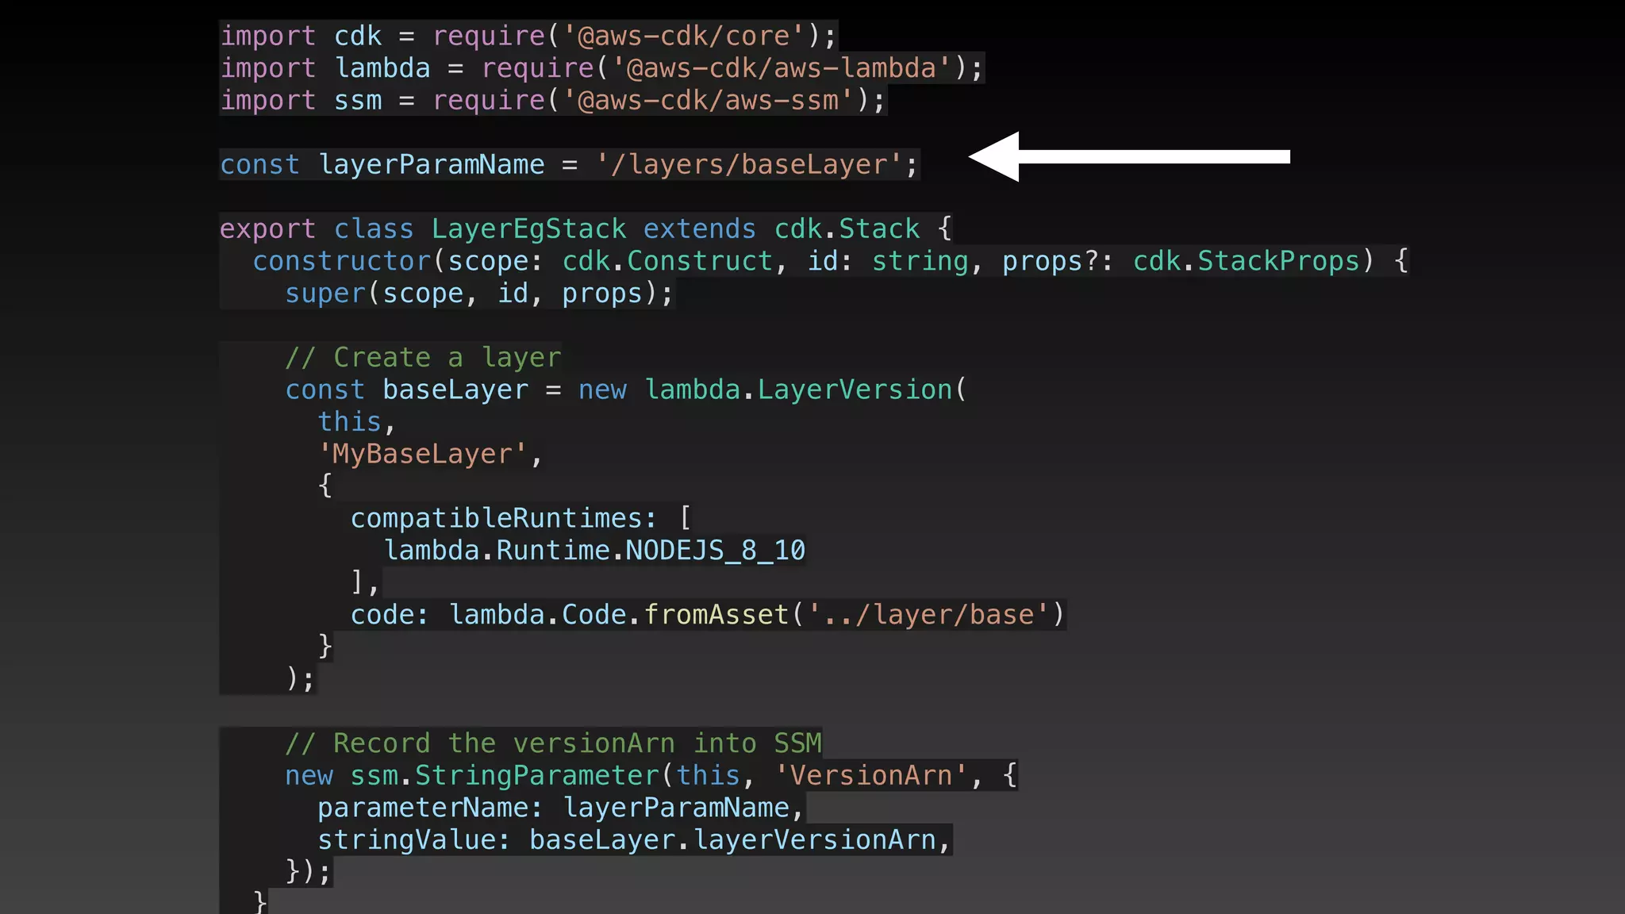
Task: Click the stringValue property
Action: [407, 839]
